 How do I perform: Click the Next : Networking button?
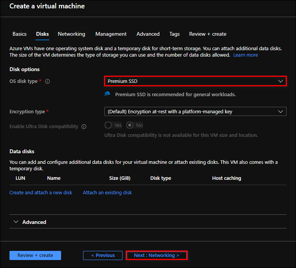click(x=156, y=255)
